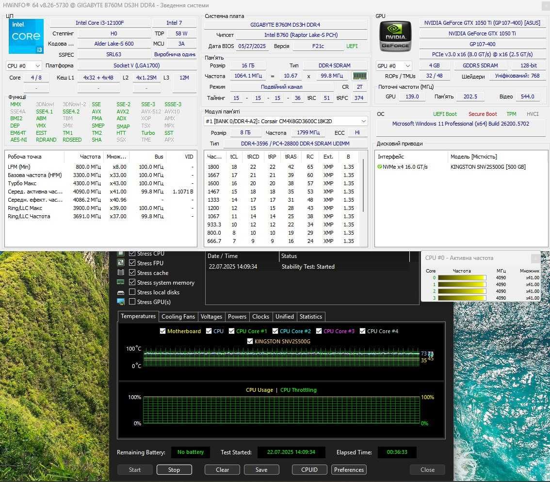Screen dimensions: 550x482
Task: Disable the Stress cache checkbox
Action: (x=132, y=273)
